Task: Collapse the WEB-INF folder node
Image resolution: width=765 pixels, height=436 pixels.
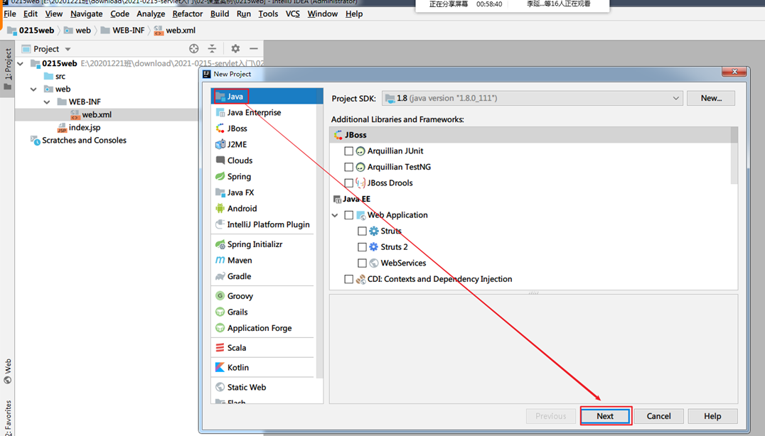Action: point(47,102)
